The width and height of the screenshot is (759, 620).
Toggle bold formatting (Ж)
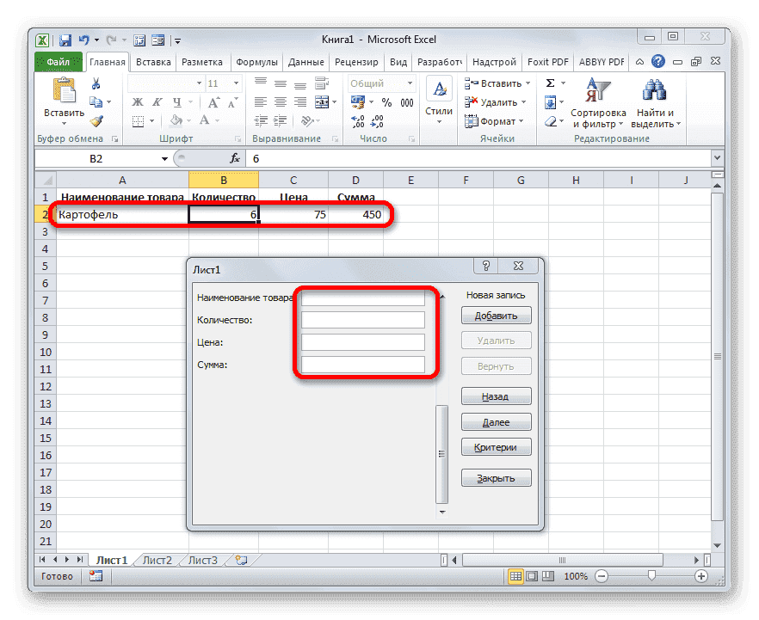pos(136,101)
